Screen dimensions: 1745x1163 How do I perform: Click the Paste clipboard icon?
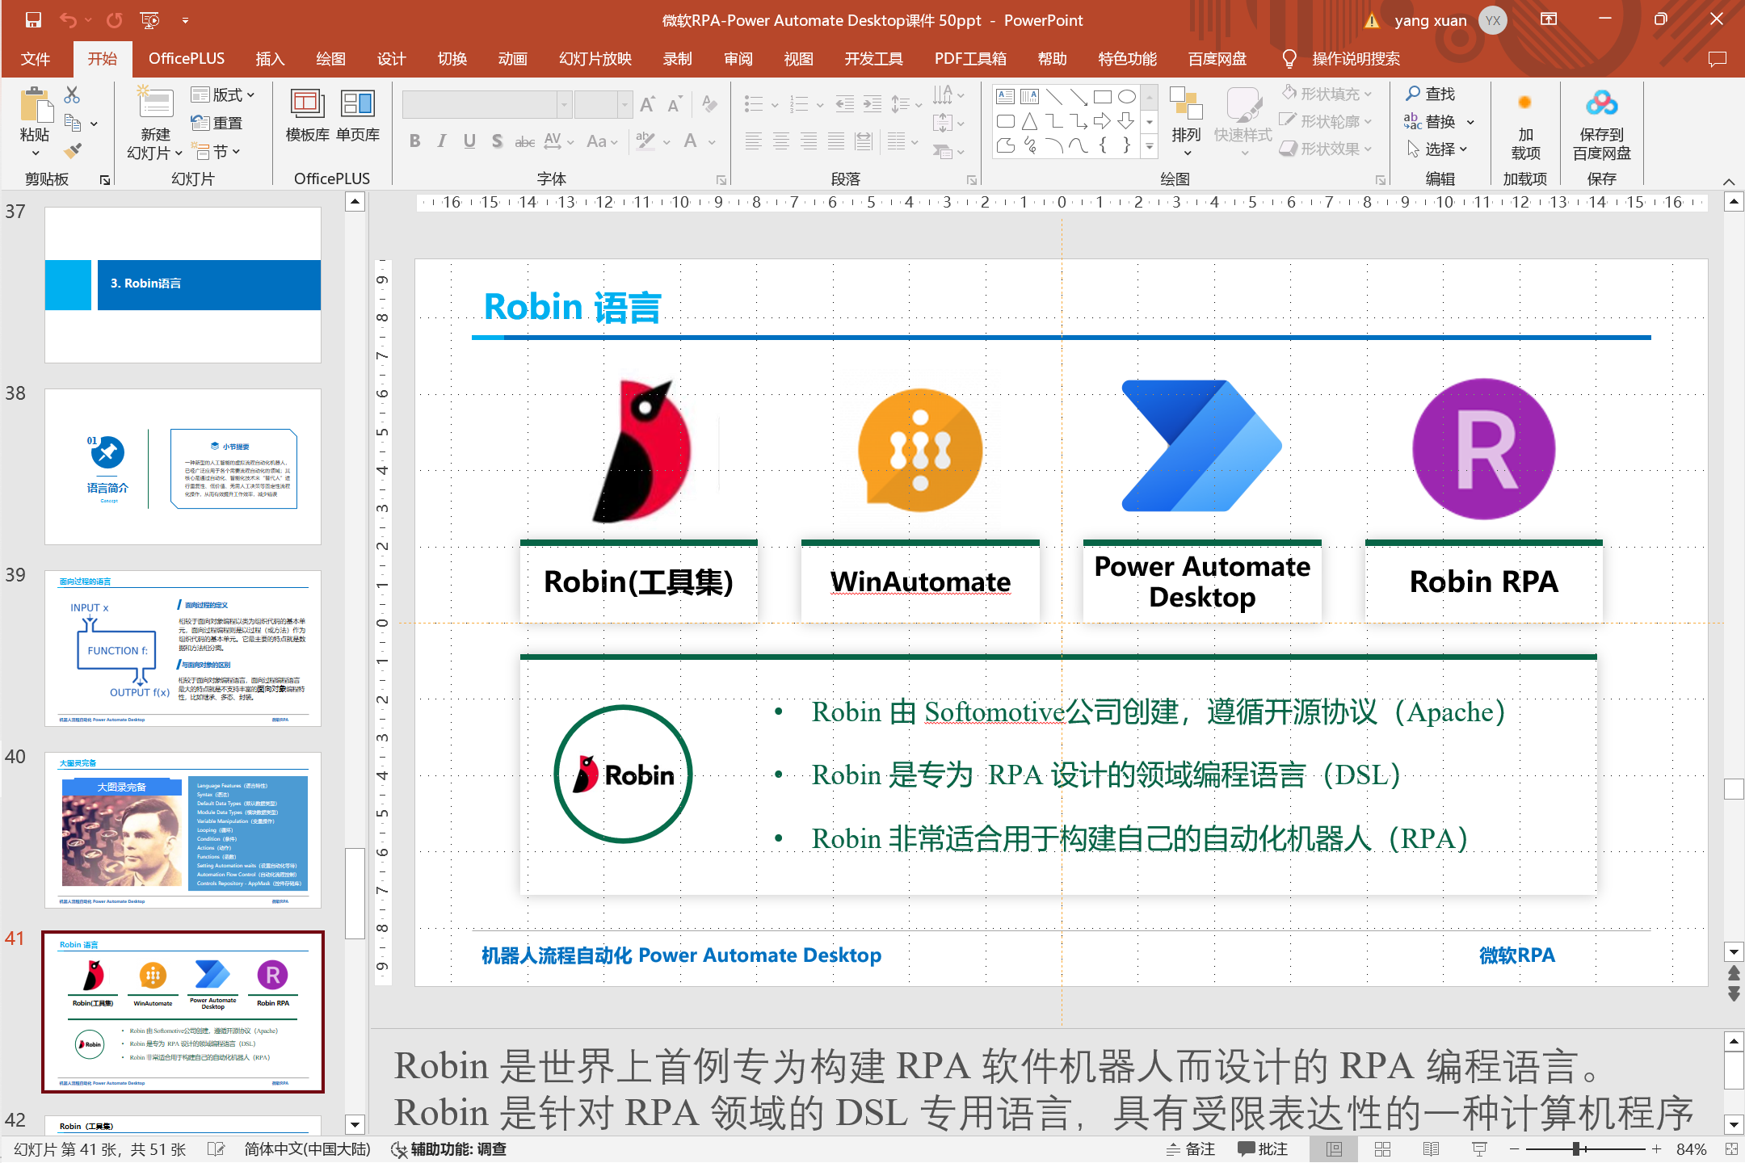(35, 105)
